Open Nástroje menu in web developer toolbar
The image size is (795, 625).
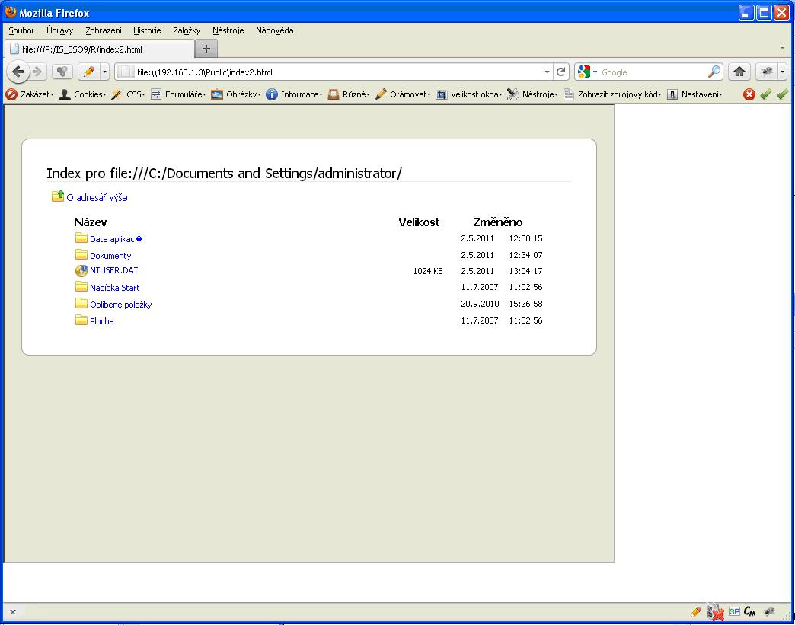pyautogui.click(x=532, y=94)
